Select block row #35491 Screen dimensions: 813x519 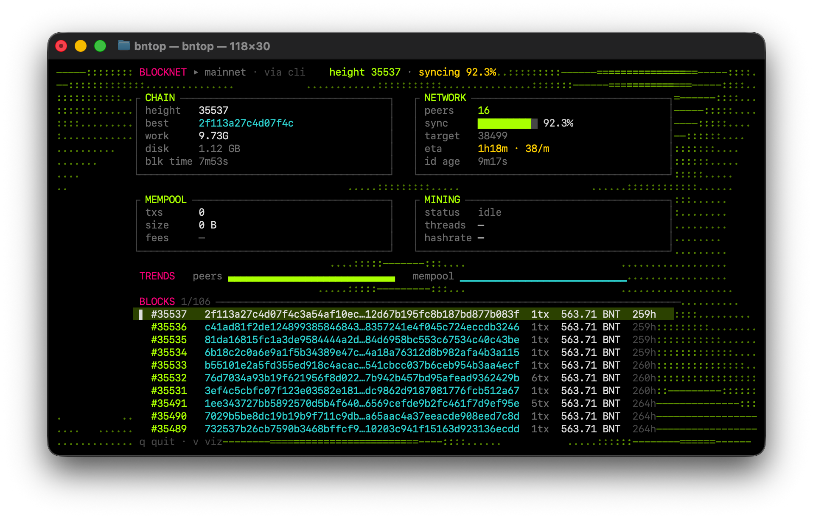[x=403, y=403]
